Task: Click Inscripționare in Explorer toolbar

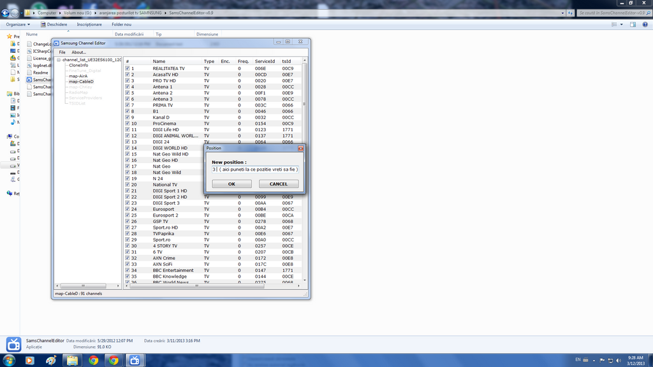Action: click(89, 25)
